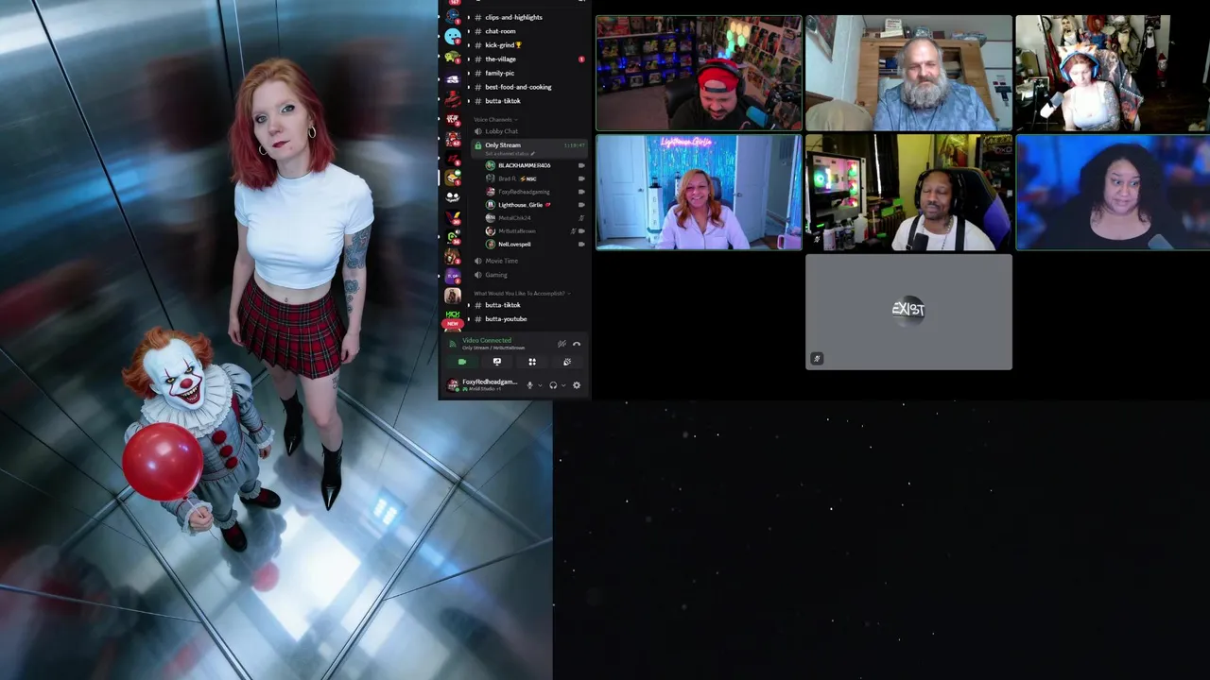Collapse What Would You Like To Accomplish category

click(520, 294)
